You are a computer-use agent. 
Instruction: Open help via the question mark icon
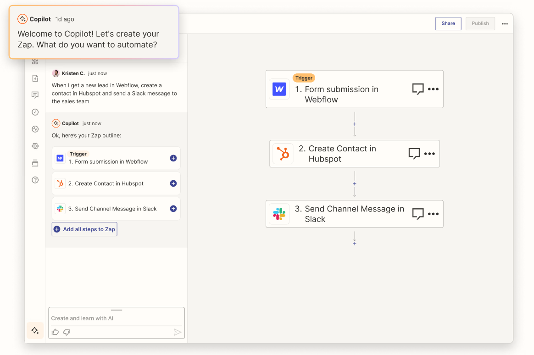tap(35, 180)
